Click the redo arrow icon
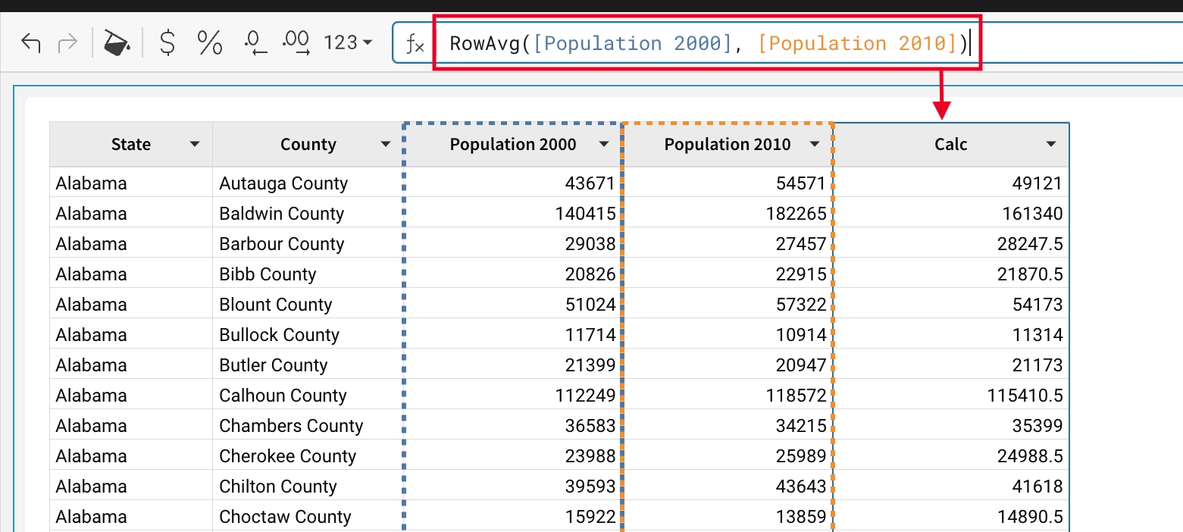Viewport: 1183px width, 532px height. (x=68, y=43)
